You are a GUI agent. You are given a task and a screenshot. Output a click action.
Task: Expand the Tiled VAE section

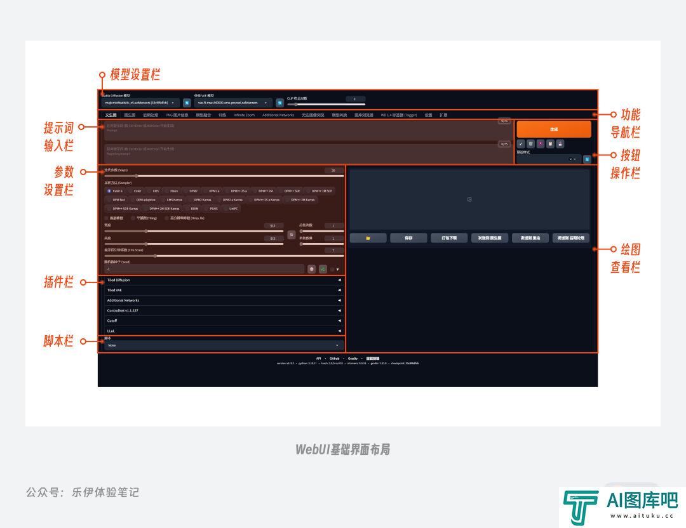pos(223,290)
